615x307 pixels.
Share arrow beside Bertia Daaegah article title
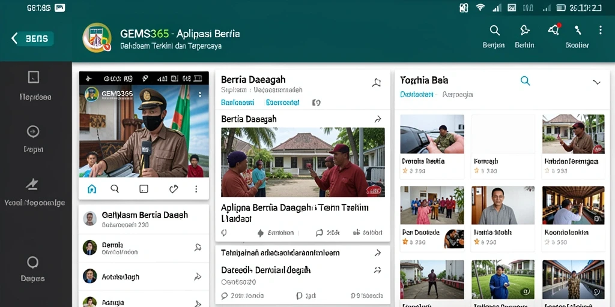[x=378, y=119]
